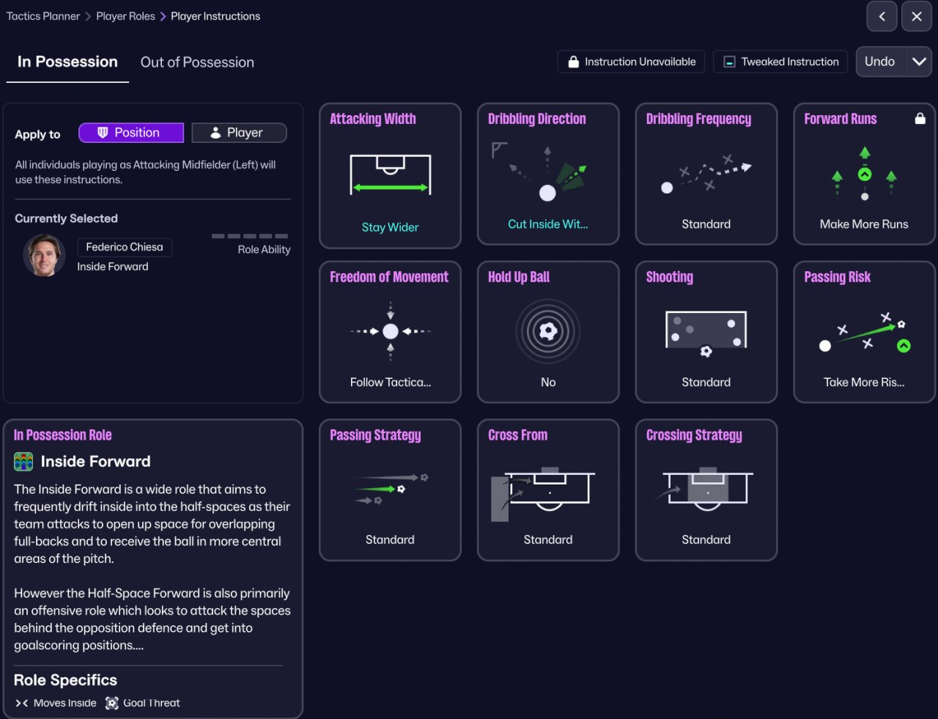
Task: Click the Moves Inside arrows icon
Action: (x=21, y=703)
